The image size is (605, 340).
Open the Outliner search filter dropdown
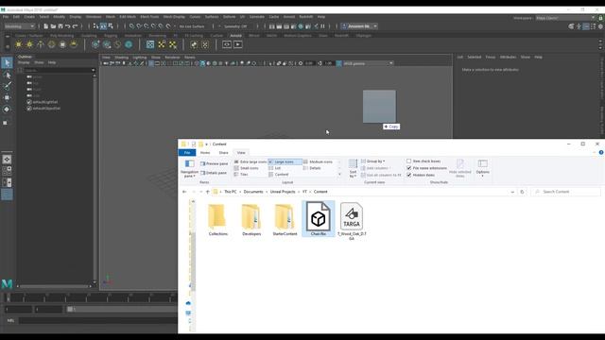click(x=93, y=70)
